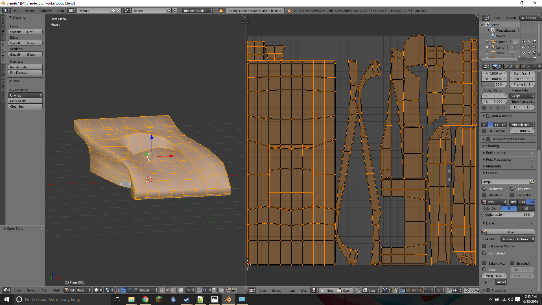This screenshot has width=542, height=305.
Task: Expand the Performance panel
Action: pyautogui.click(x=496, y=152)
